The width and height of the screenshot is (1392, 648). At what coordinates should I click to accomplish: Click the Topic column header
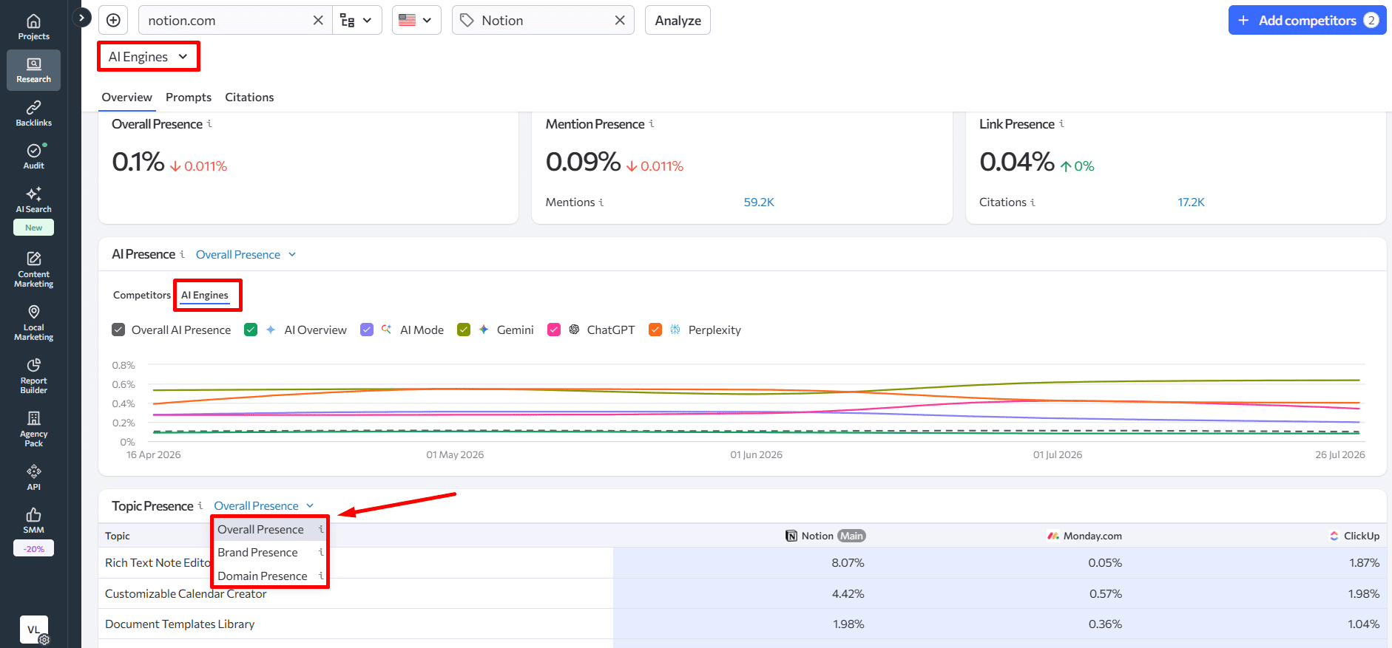[117, 536]
